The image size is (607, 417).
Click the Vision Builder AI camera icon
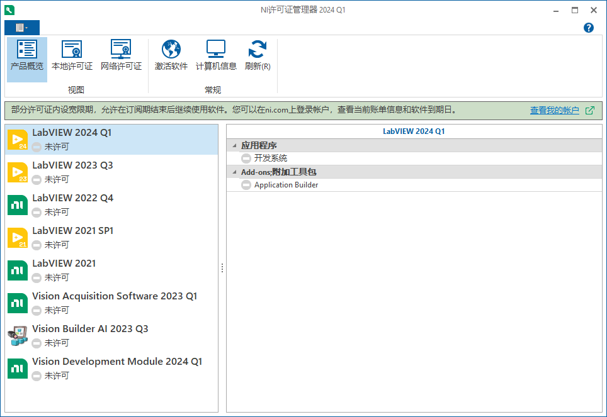(18, 336)
